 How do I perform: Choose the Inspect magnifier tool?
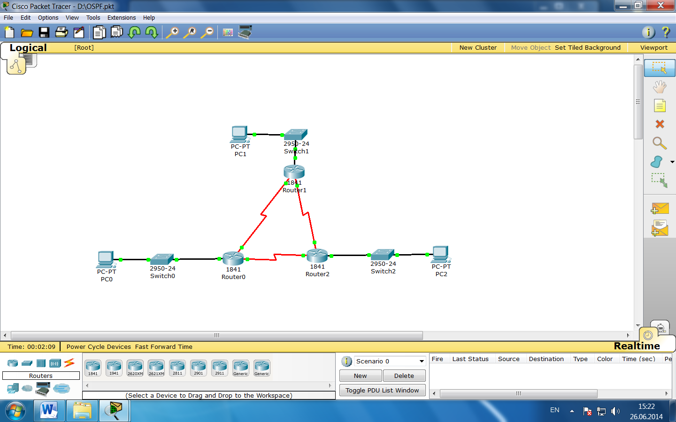coord(660,143)
